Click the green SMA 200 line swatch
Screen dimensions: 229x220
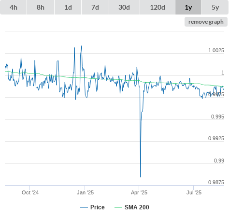[118, 207]
